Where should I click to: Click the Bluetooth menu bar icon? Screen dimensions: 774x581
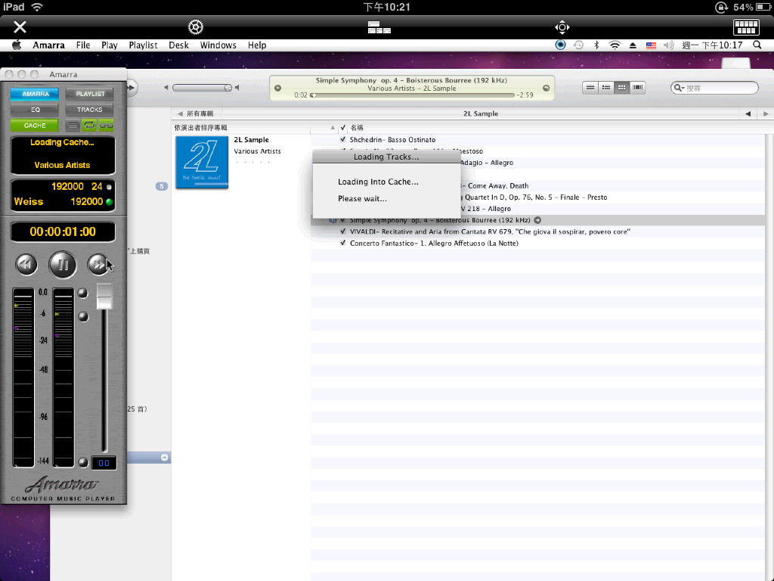pyautogui.click(x=596, y=45)
